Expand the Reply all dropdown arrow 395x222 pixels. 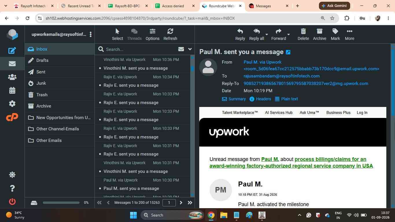pyautogui.click(x=267, y=34)
